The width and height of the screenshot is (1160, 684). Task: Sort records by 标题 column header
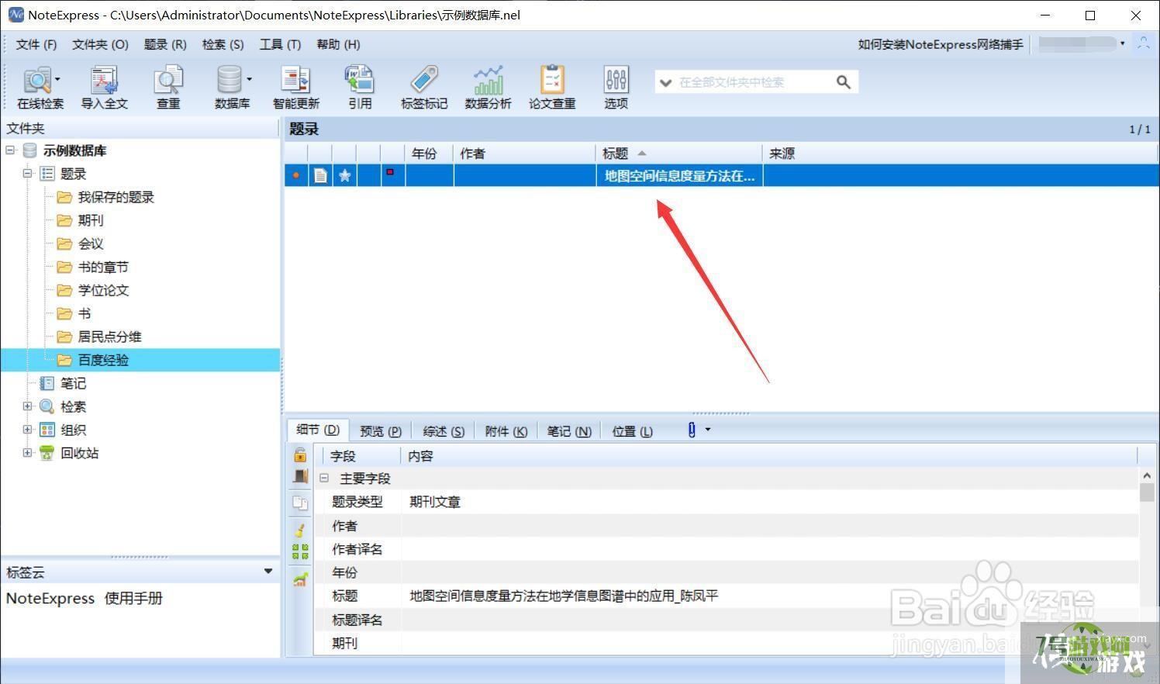point(678,154)
